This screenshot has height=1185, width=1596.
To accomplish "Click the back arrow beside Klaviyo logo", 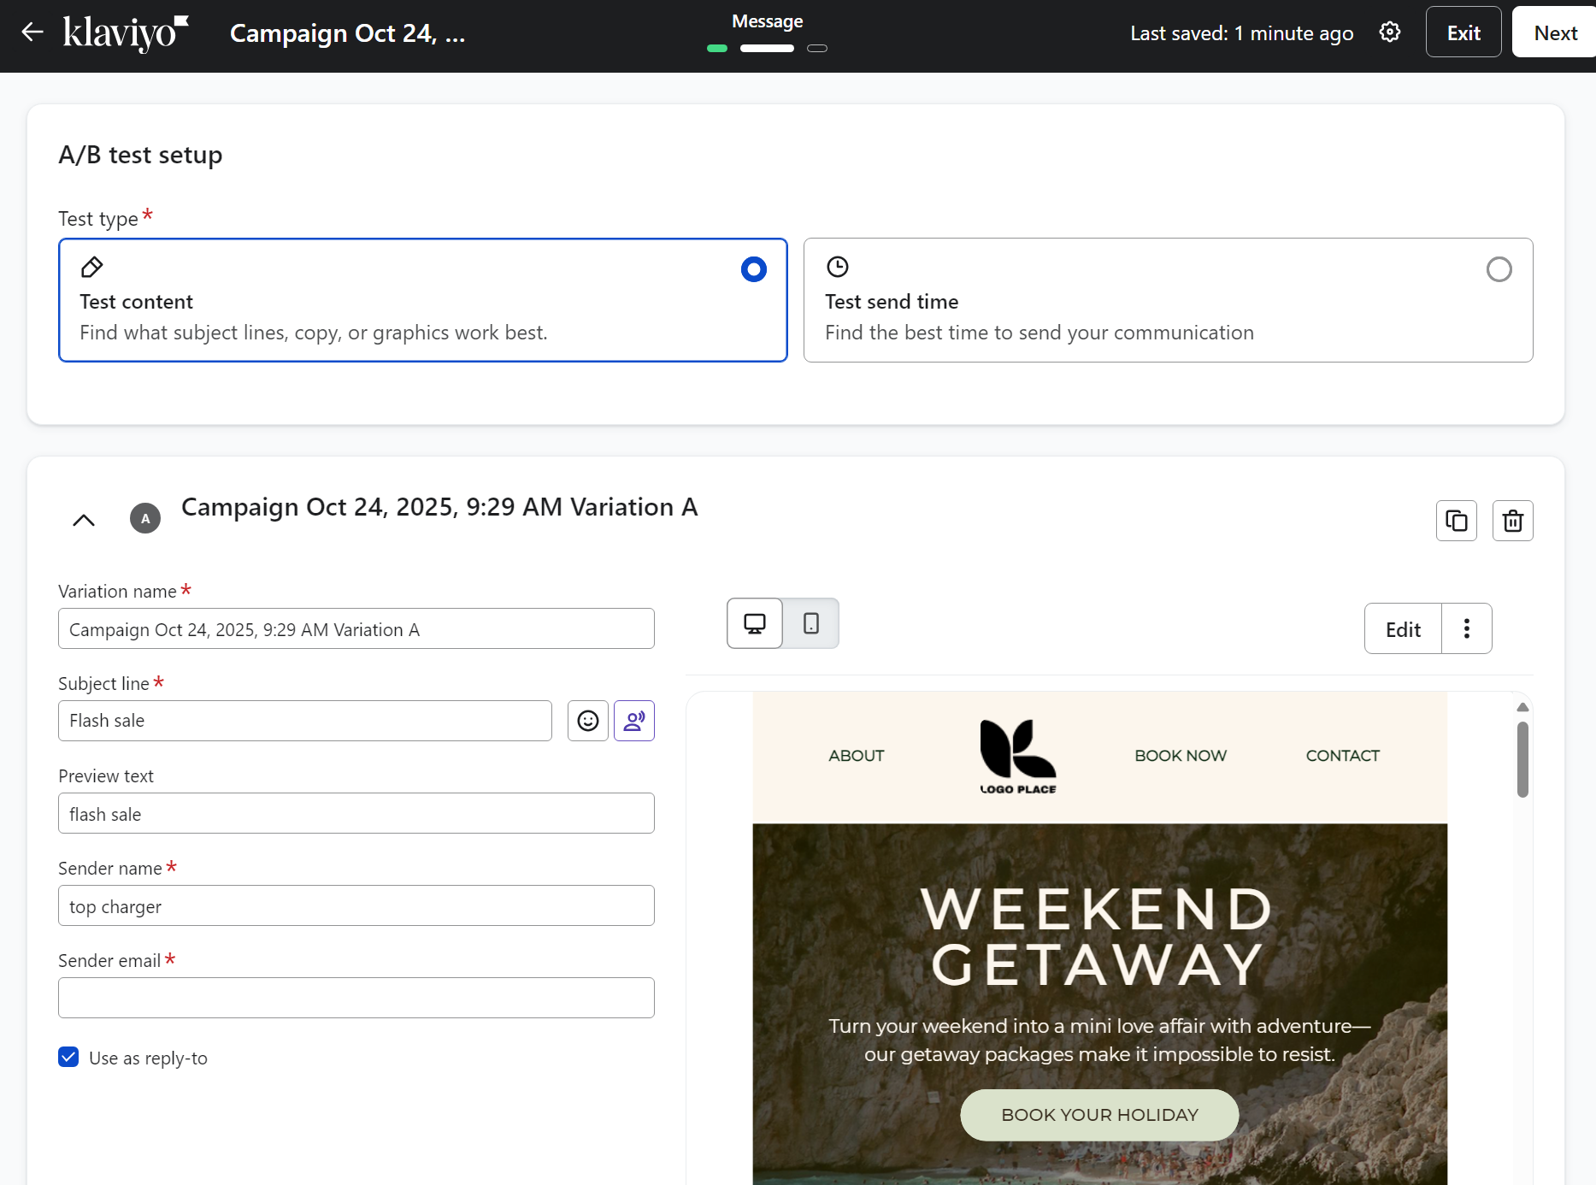I will [x=32, y=32].
